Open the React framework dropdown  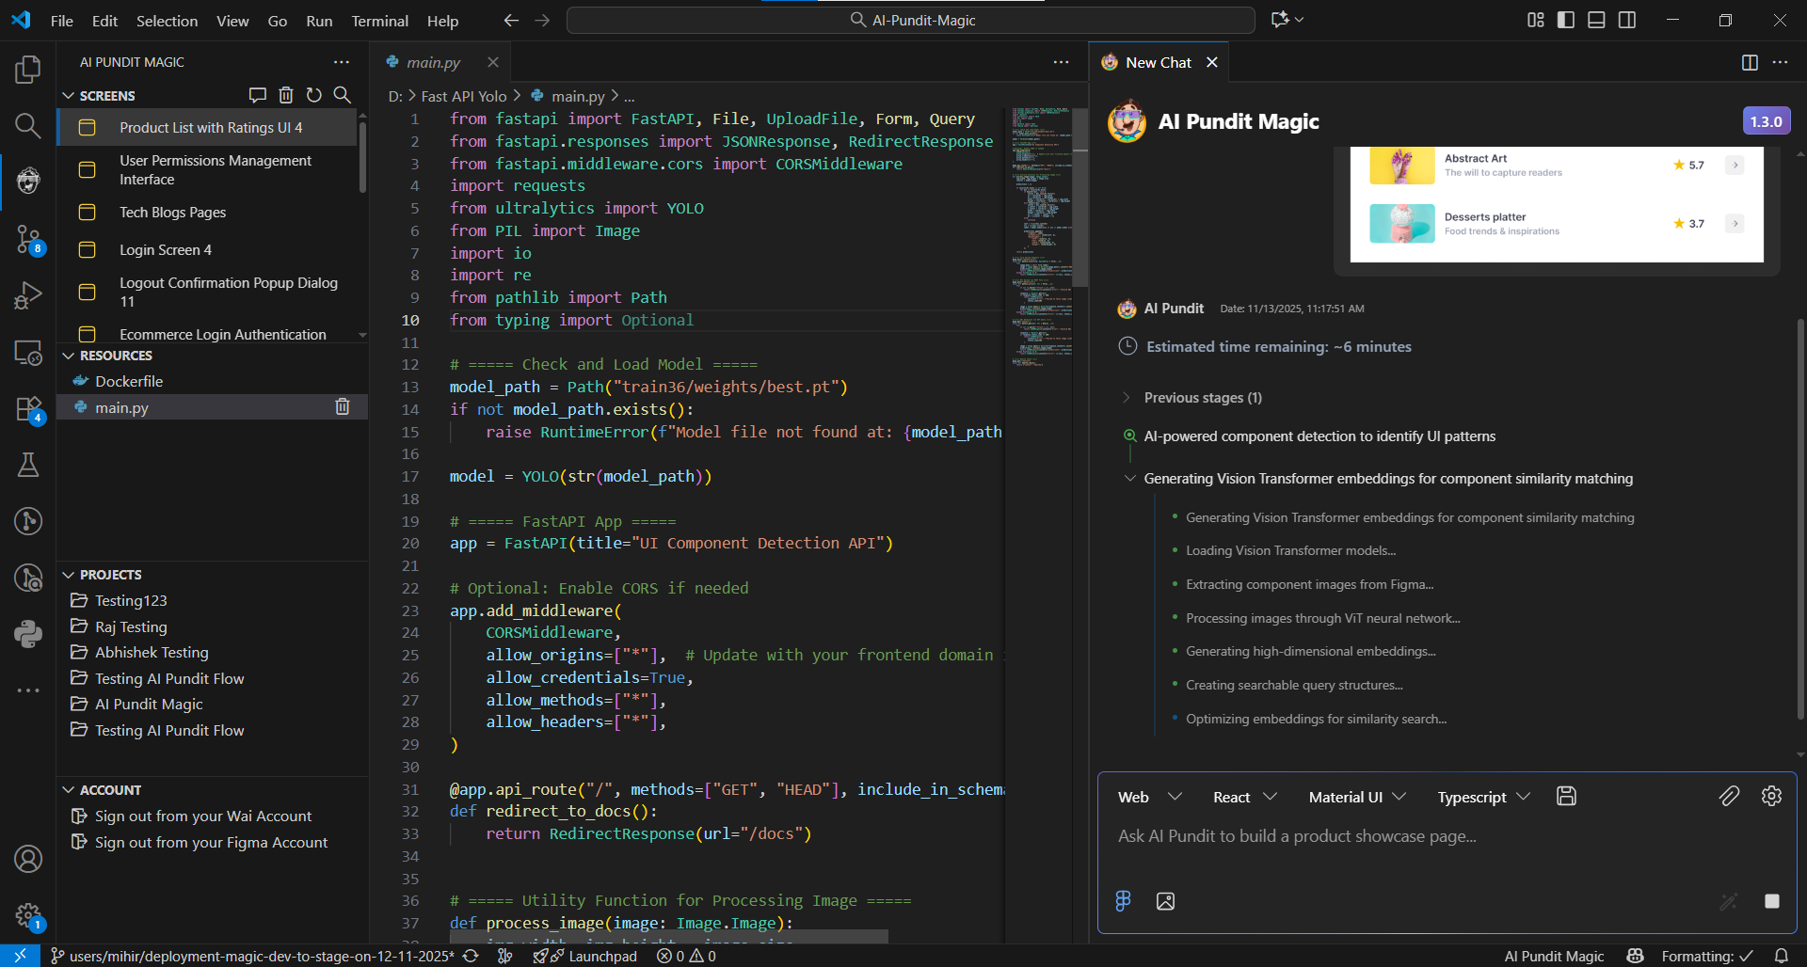[x=1244, y=798]
